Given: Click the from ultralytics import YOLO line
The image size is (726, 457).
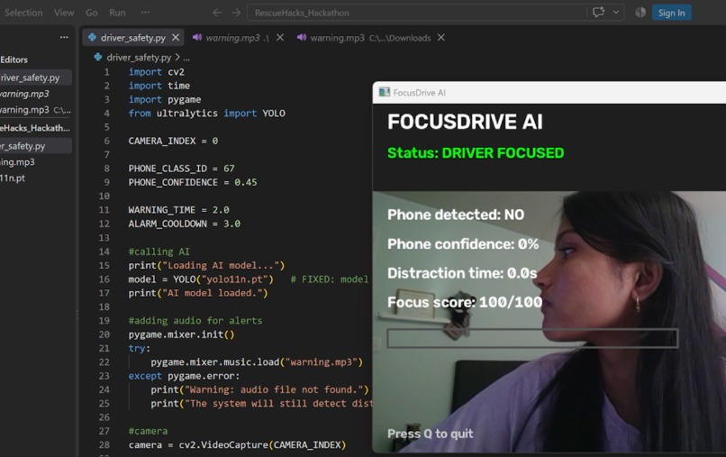Looking at the screenshot, I should point(207,113).
